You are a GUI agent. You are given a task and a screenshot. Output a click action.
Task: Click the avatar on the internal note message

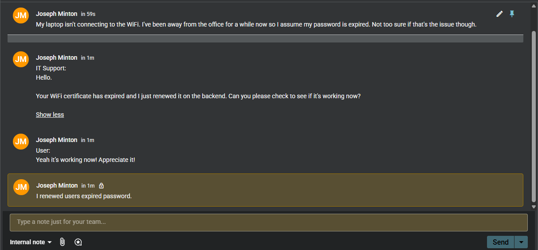coord(21,187)
